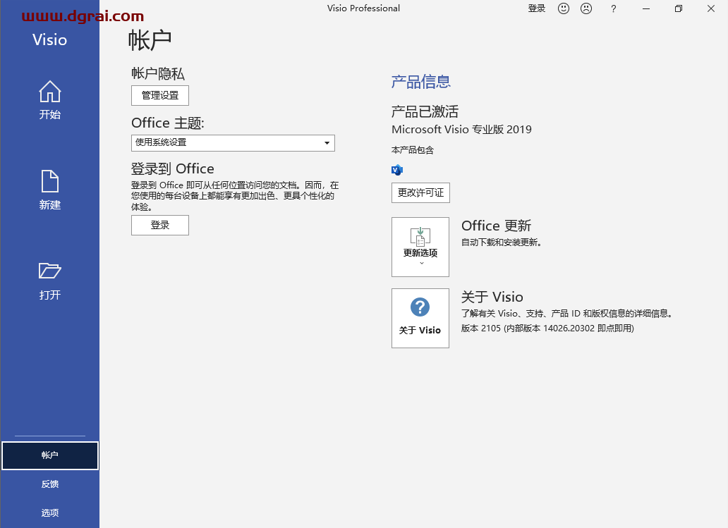
Task: Minimize the Visio Professional window
Action: coord(646,8)
